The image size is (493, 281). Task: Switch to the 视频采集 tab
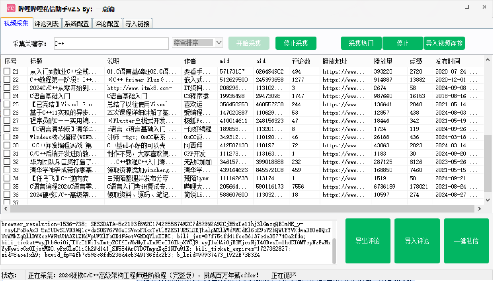pos(16,23)
